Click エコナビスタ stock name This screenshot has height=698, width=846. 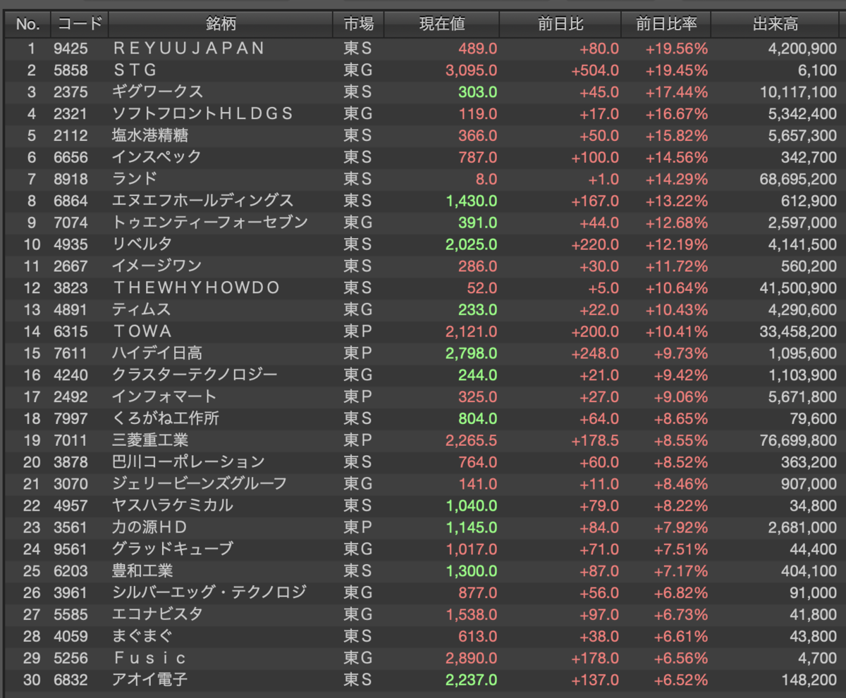157,614
